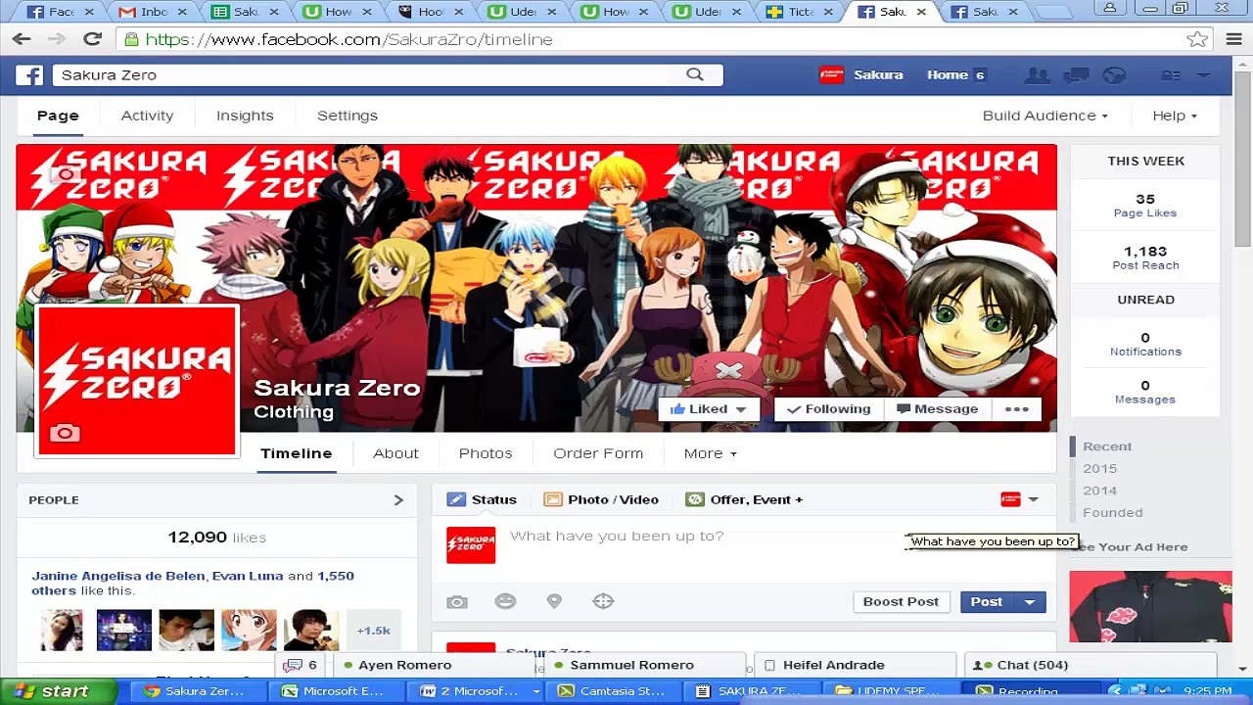
Task: Open the About tab
Action: tap(395, 453)
